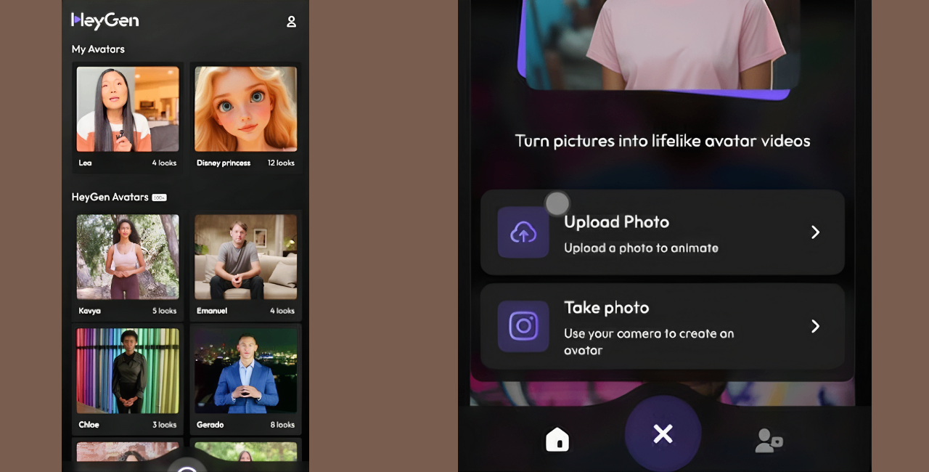Select the Upload Photo cloud icon

[x=523, y=232]
